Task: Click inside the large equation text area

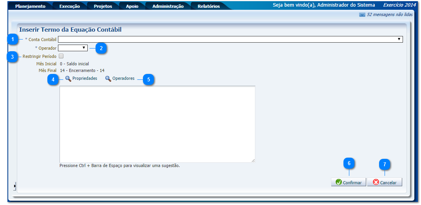Action: [x=157, y=124]
